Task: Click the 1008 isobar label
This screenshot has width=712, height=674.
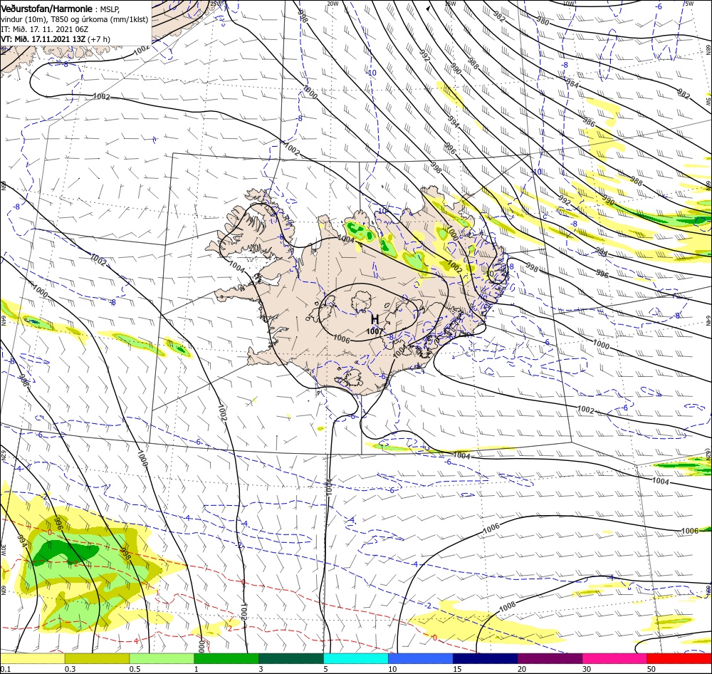Action: click(x=508, y=606)
